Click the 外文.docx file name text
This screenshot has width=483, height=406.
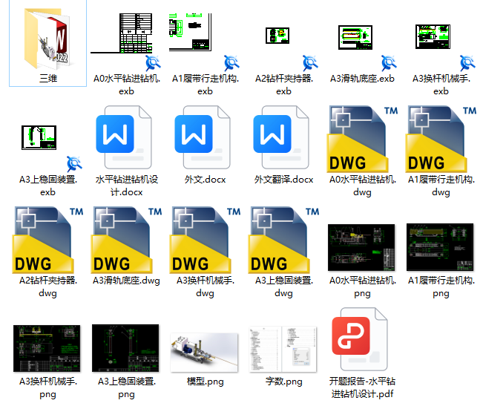[206, 180]
